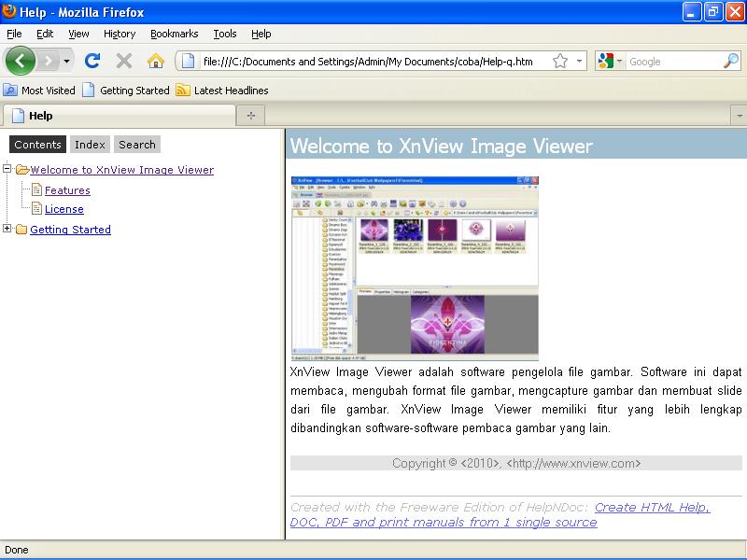Open the File menu
747x560 pixels.
[14, 34]
